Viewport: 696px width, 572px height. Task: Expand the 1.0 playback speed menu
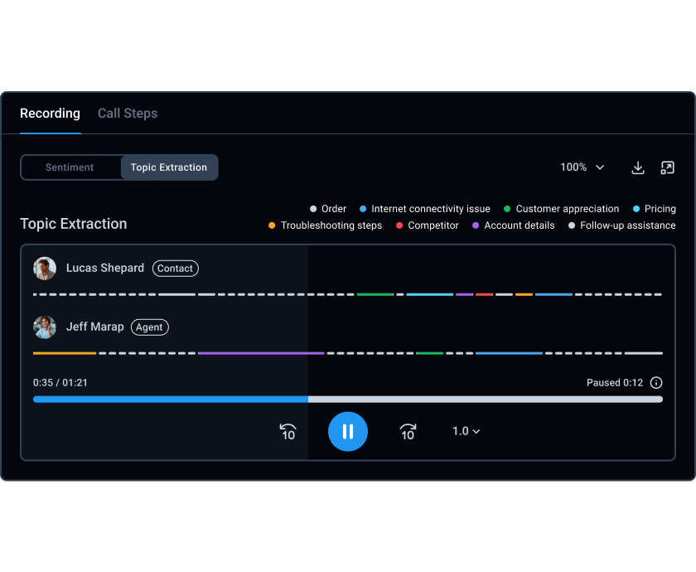(466, 431)
